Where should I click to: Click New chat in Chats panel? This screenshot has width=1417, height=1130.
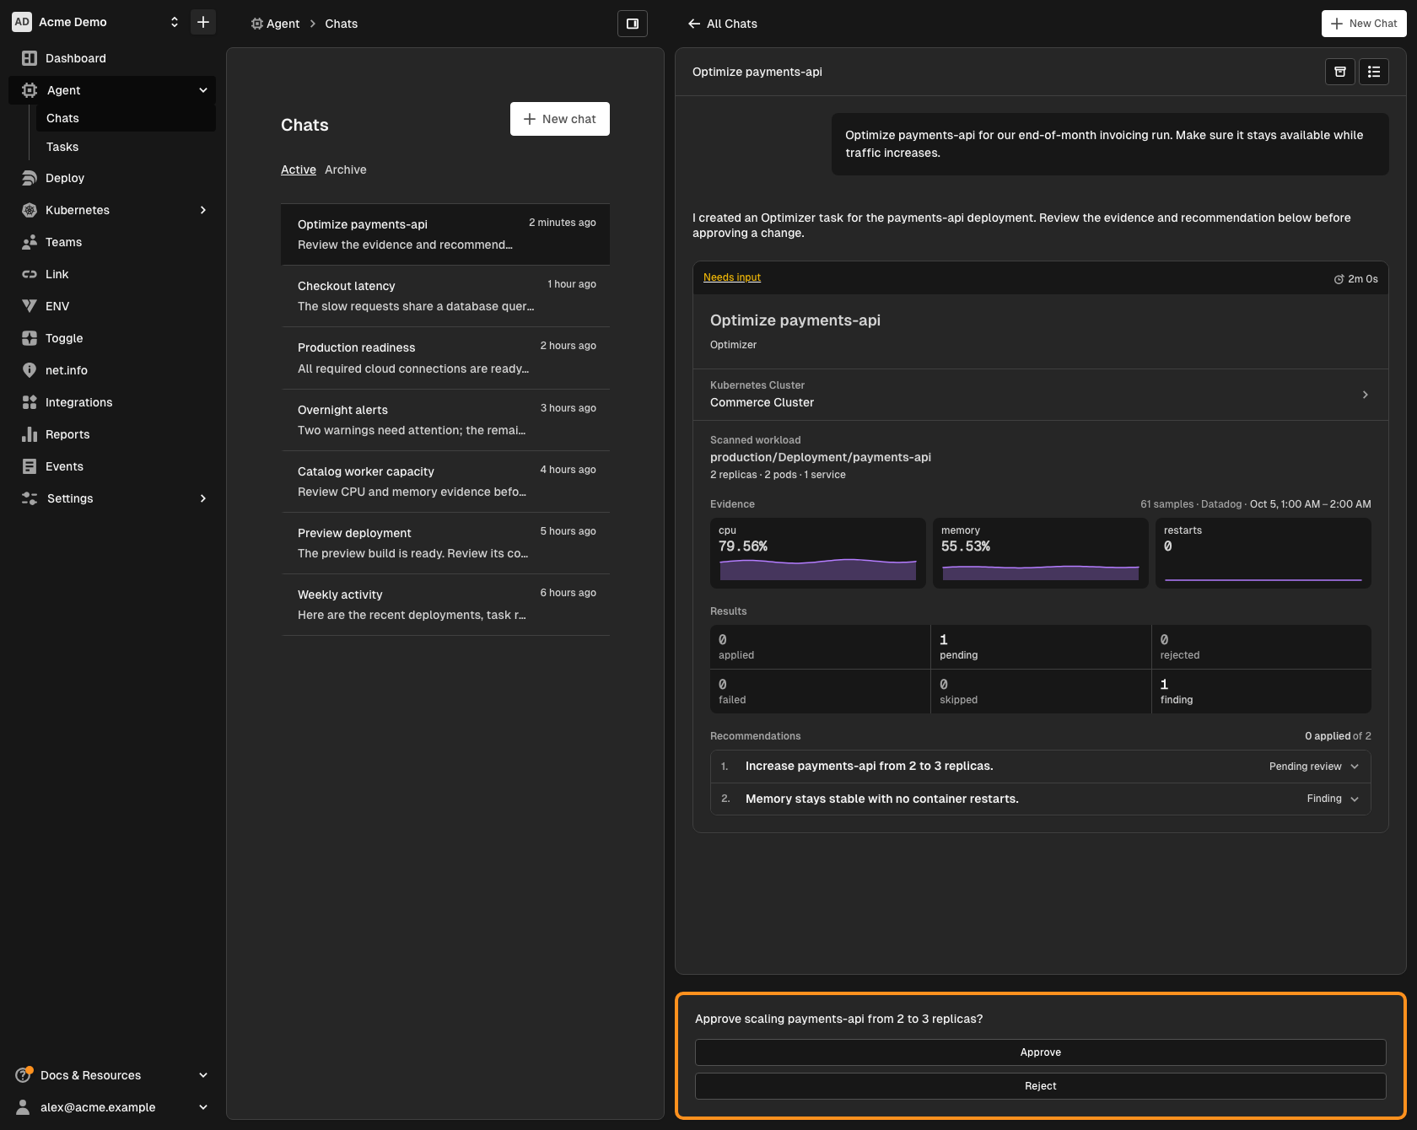pos(560,119)
